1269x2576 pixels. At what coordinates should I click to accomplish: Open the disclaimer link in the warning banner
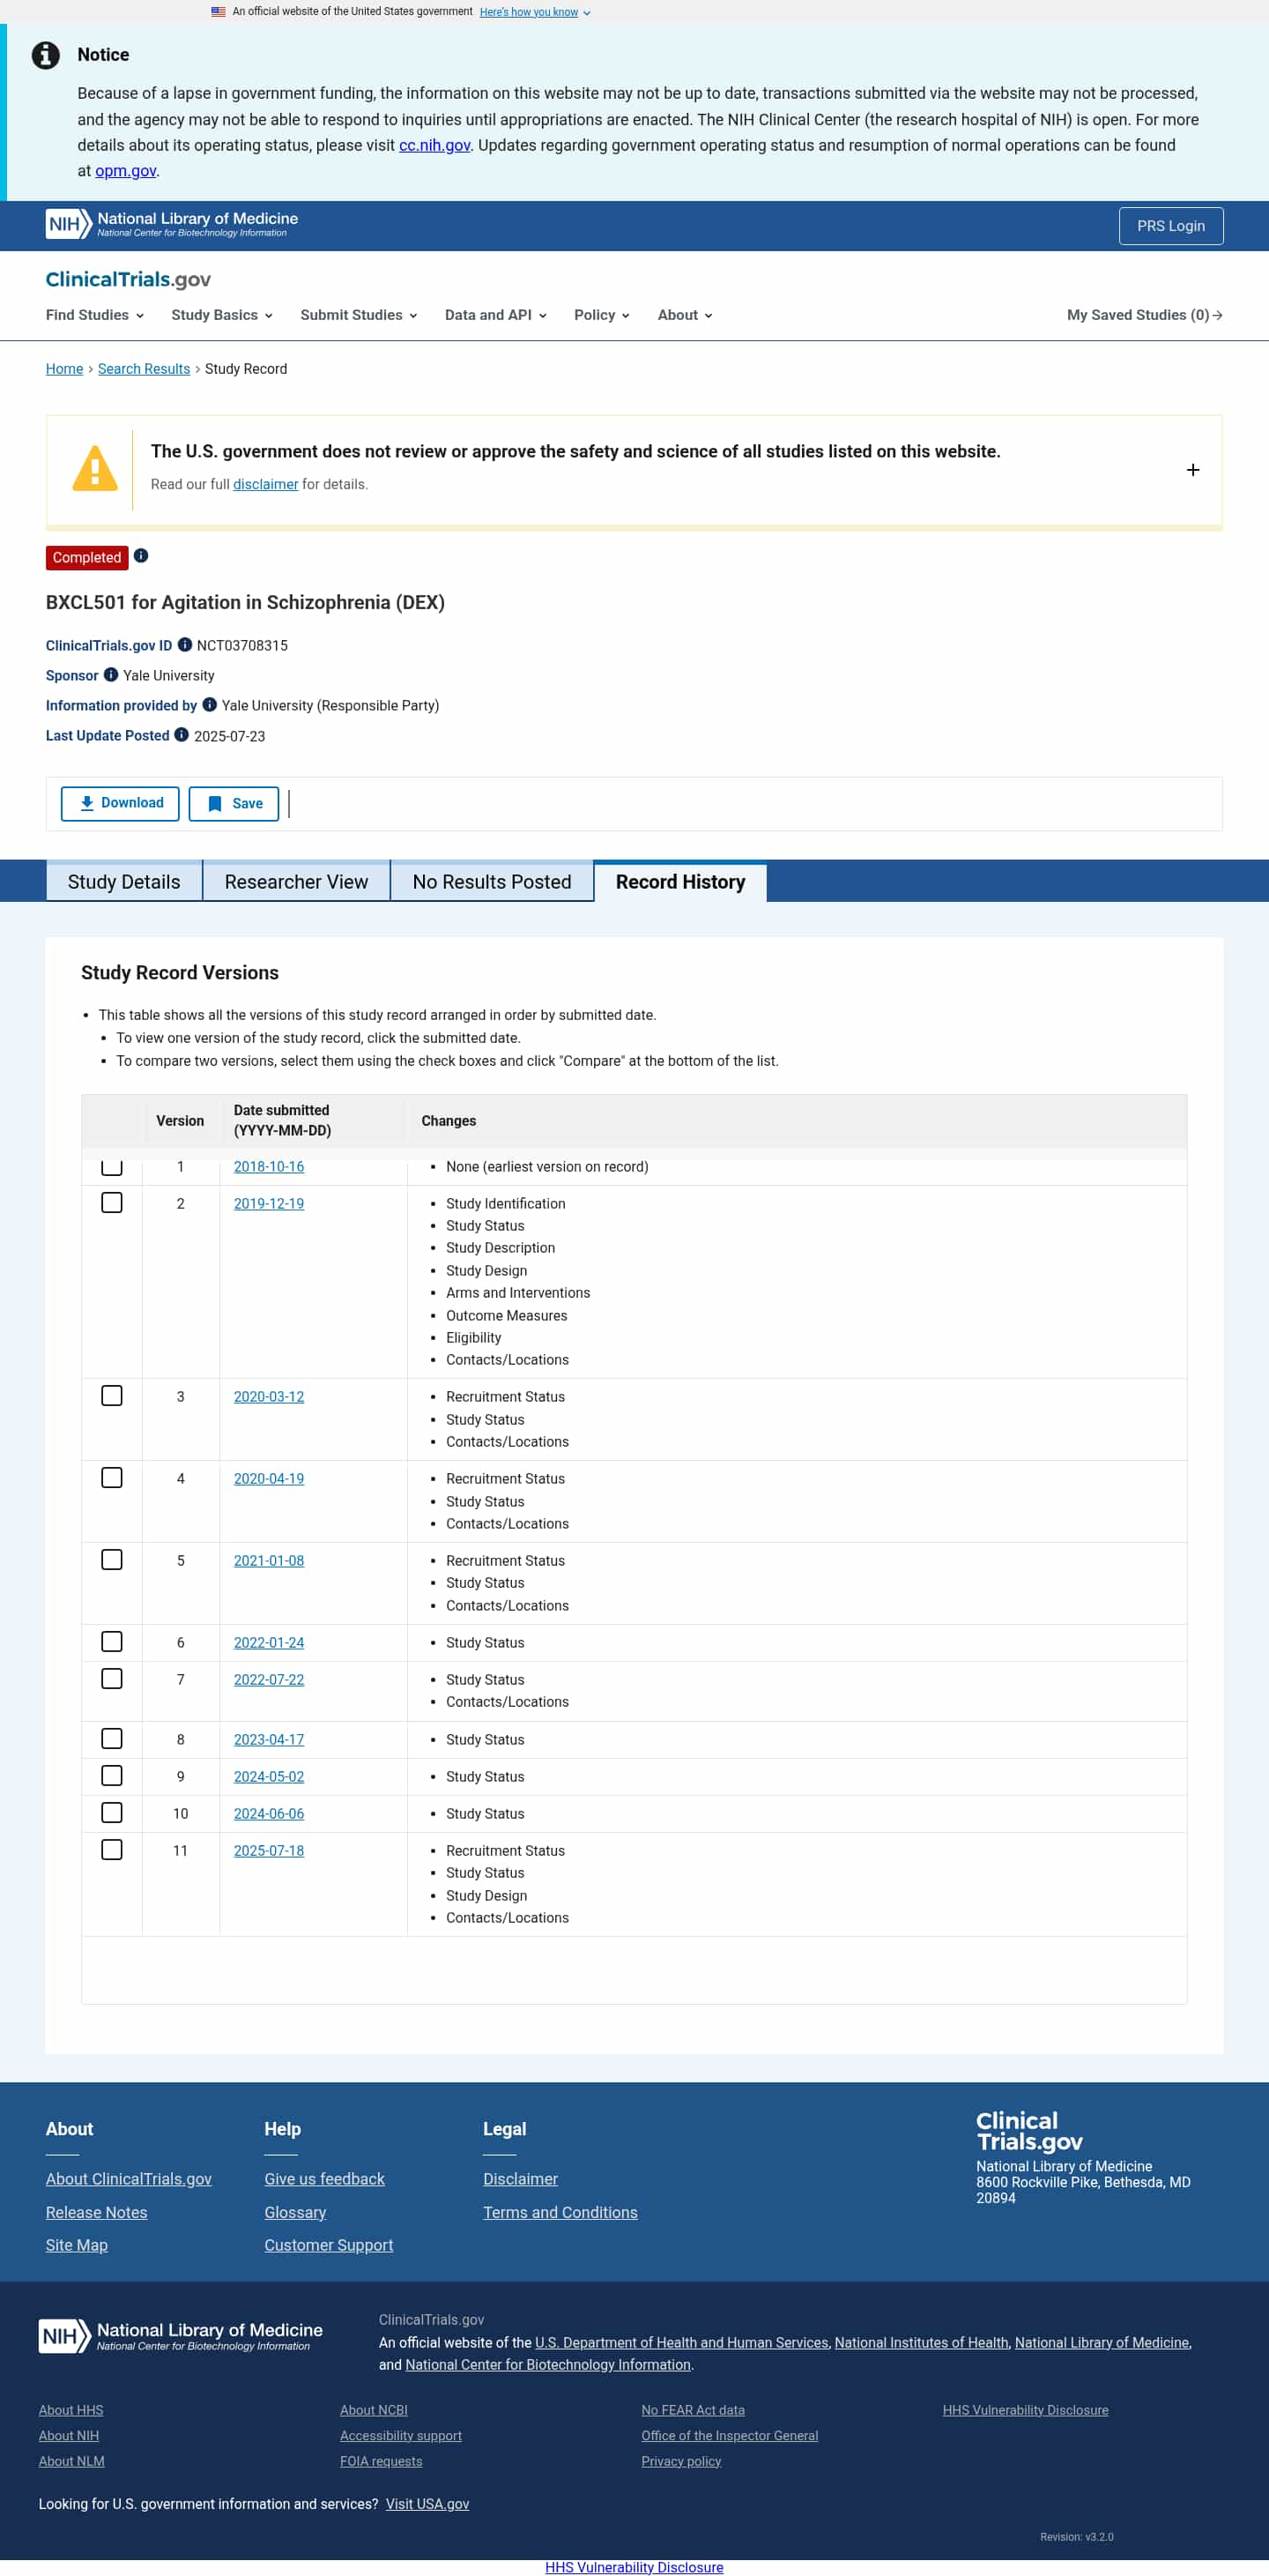(x=265, y=484)
